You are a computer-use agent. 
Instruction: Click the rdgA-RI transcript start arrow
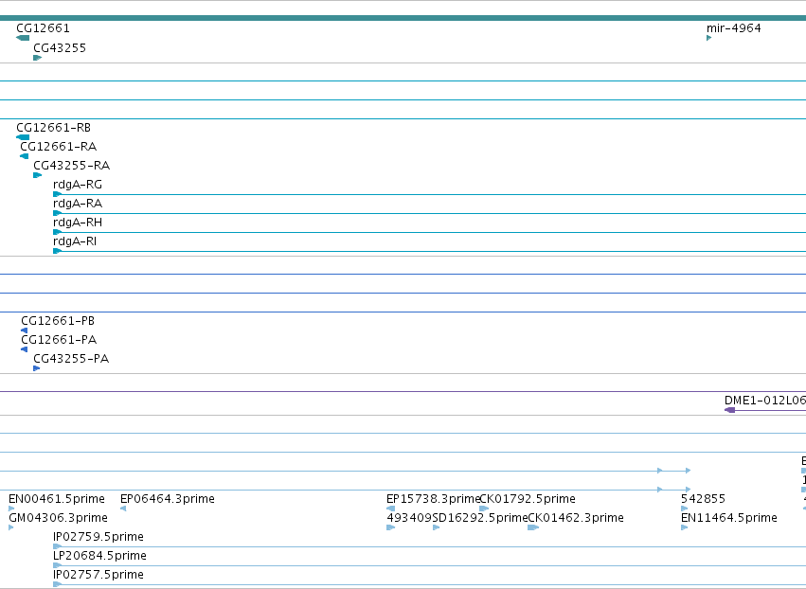tap(57, 251)
